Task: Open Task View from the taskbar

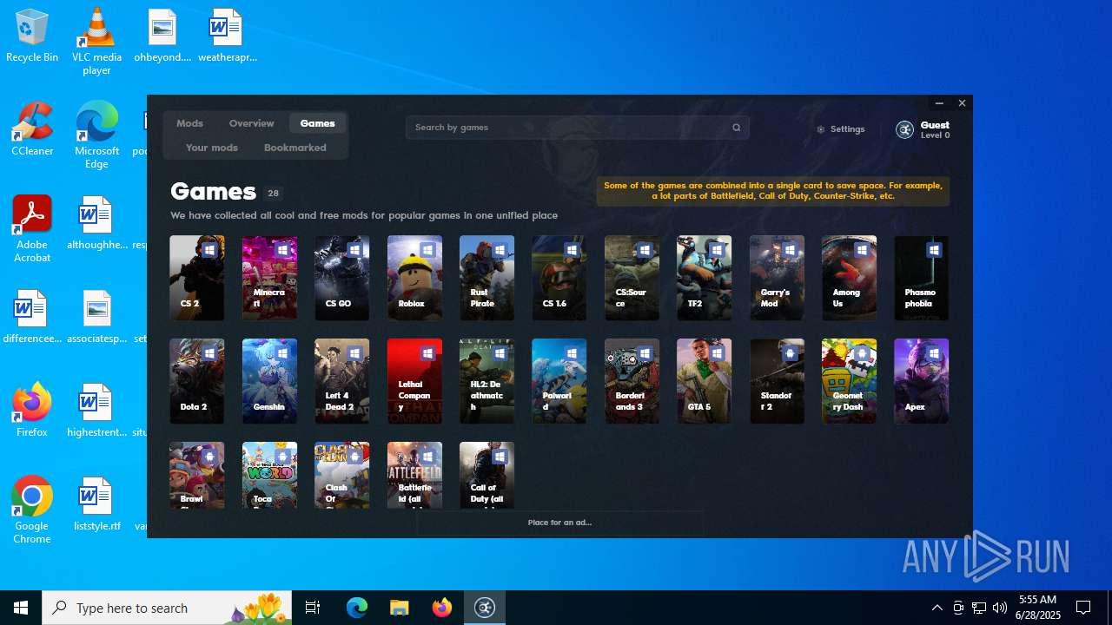Action: (x=313, y=608)
